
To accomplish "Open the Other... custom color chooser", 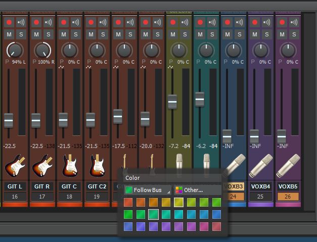I will click(x=197, y=190).
